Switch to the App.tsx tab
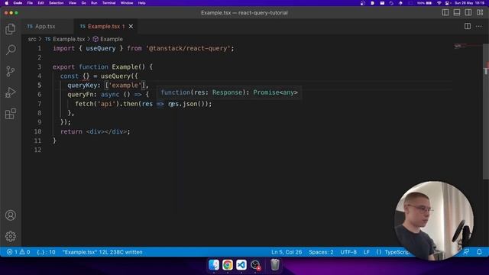The width and height of the screenshot is (489, 275). pos(45,27)
